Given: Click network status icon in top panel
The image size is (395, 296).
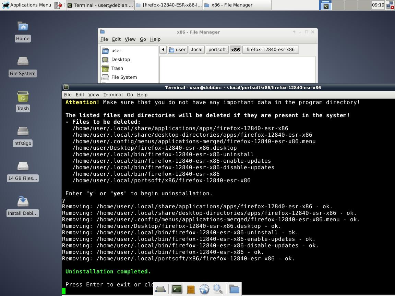Looking at the screenshot, I should click(390, 5).
